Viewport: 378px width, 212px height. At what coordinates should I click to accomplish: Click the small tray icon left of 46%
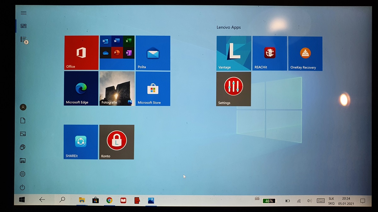257,198
